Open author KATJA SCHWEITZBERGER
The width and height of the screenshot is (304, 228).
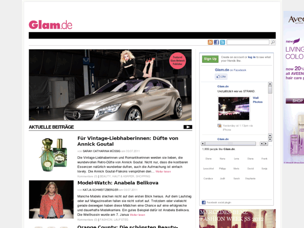(100, 190)
